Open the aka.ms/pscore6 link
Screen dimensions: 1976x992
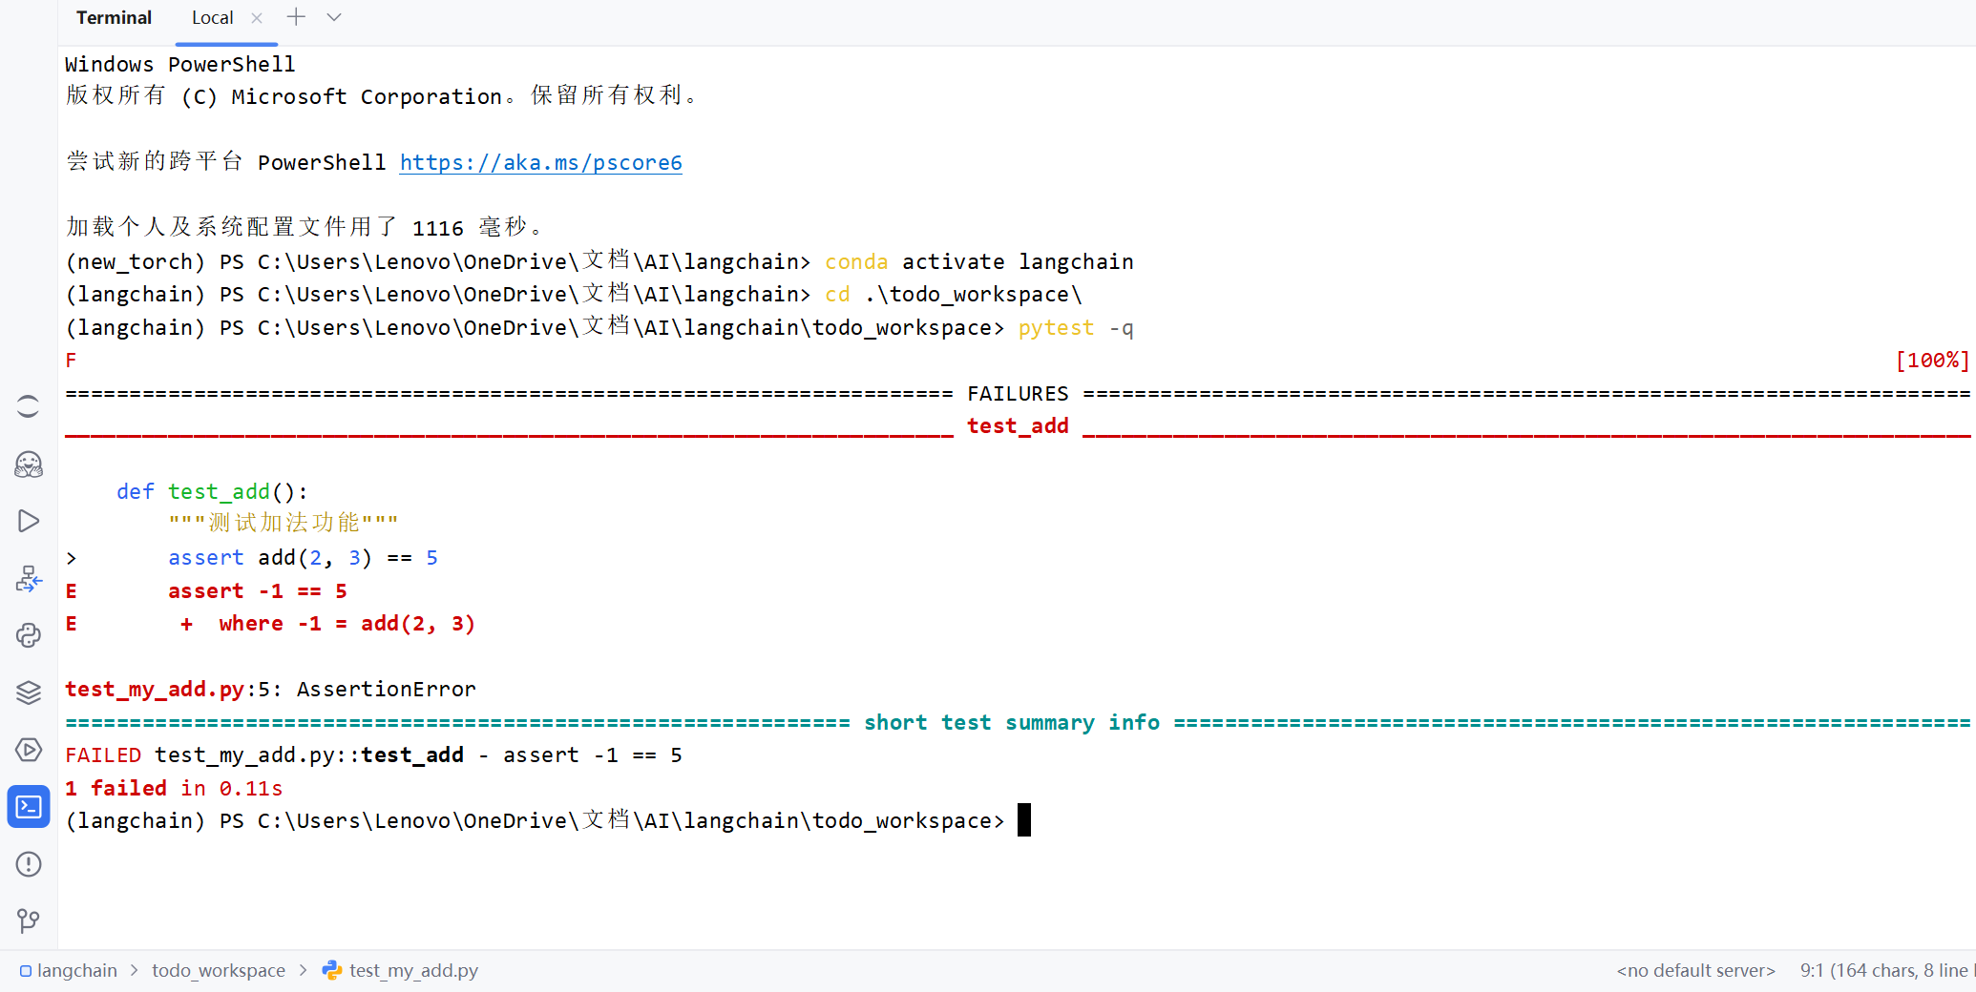coord(540,163)
